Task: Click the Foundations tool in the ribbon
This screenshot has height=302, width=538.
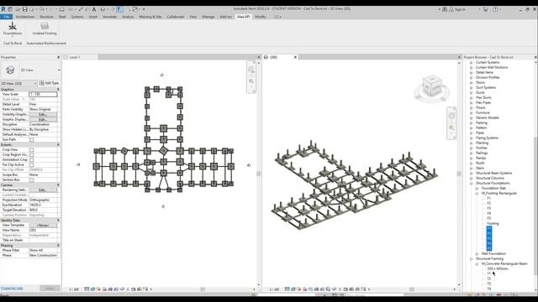Action: click(13, 29)
